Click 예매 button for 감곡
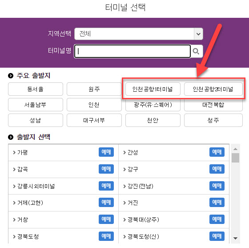The width and height of the screenshot is (249, 248). (x=106, y=169)
